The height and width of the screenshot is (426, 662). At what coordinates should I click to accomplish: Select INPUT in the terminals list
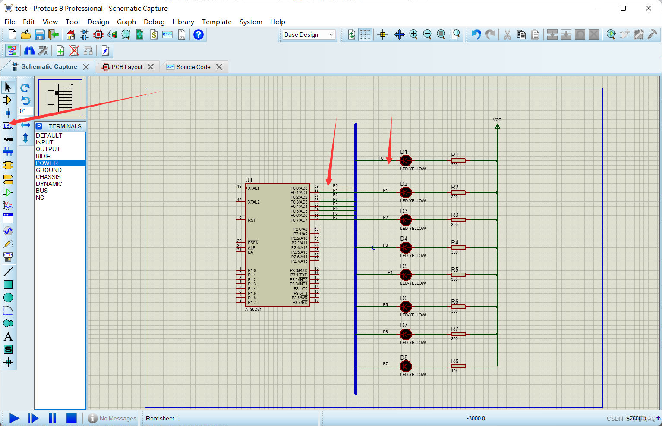pos(60,142)
